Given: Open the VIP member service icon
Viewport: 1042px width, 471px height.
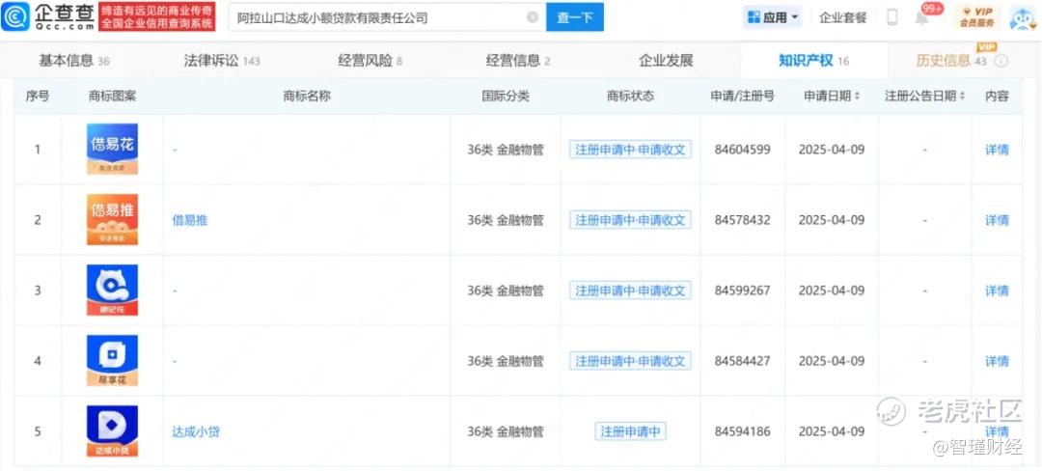Looking at the screenshot, I should [976, 17].
